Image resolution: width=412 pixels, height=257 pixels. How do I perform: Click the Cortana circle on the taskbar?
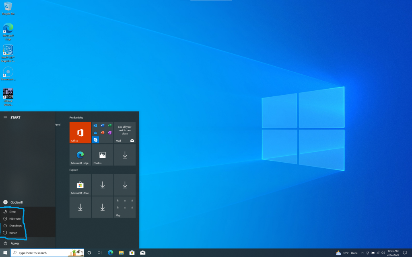click(x=89, y=253)
